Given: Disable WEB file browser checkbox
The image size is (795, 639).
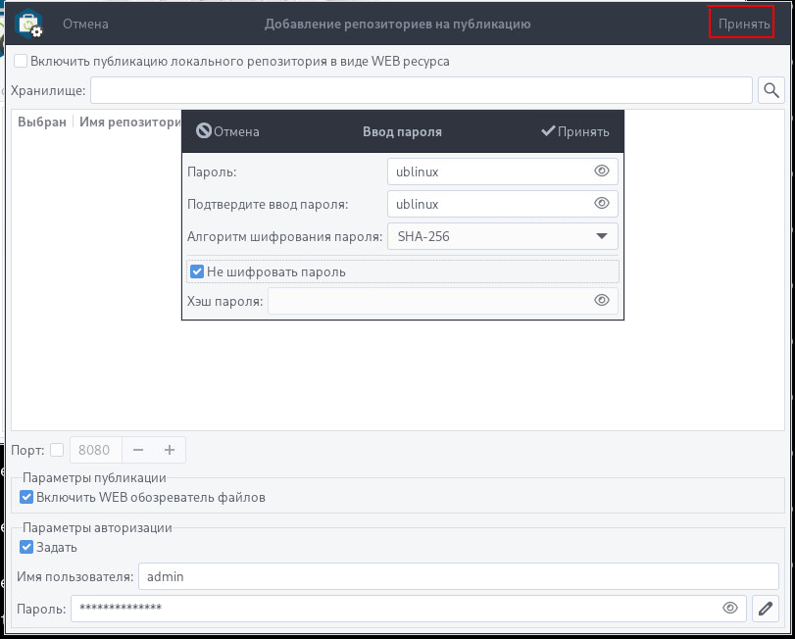Looking at the screenshot, I should (26, 497).
